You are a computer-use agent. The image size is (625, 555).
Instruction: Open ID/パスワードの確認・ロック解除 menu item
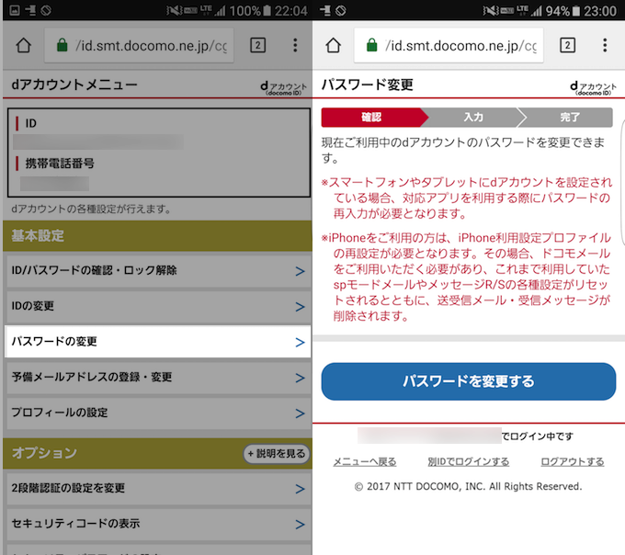156,271
